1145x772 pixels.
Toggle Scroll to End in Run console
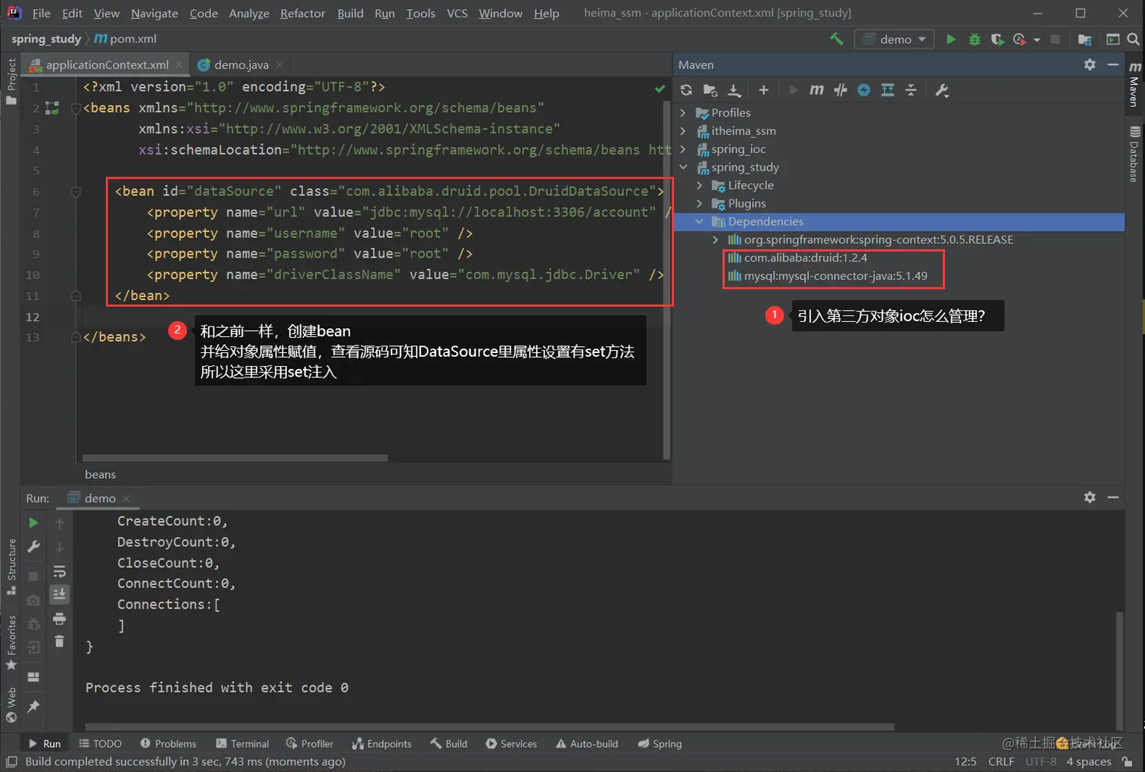tap(59, 595)
